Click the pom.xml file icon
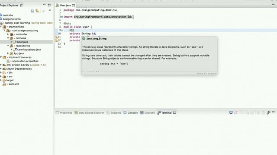 coord(4,84)
